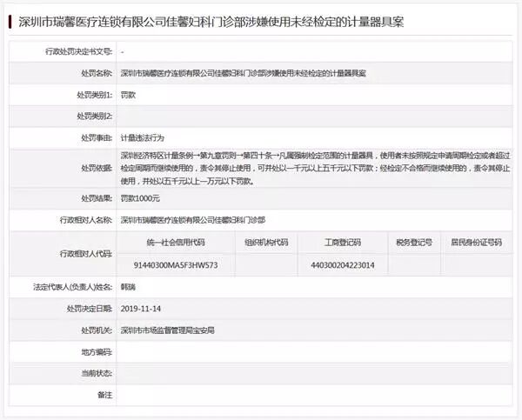Click the 统一社会信用代码 column header
522x420 pixels.
(x=176, y=243)
